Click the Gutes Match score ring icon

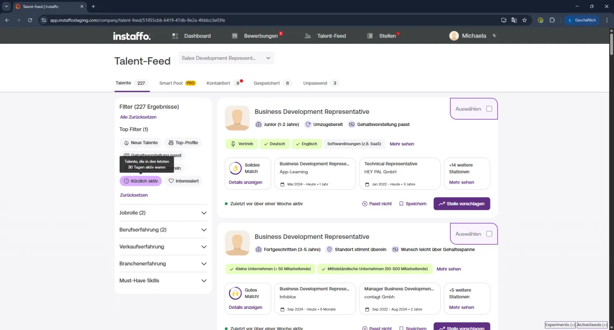pyautogui.click(x=235, y=293)
